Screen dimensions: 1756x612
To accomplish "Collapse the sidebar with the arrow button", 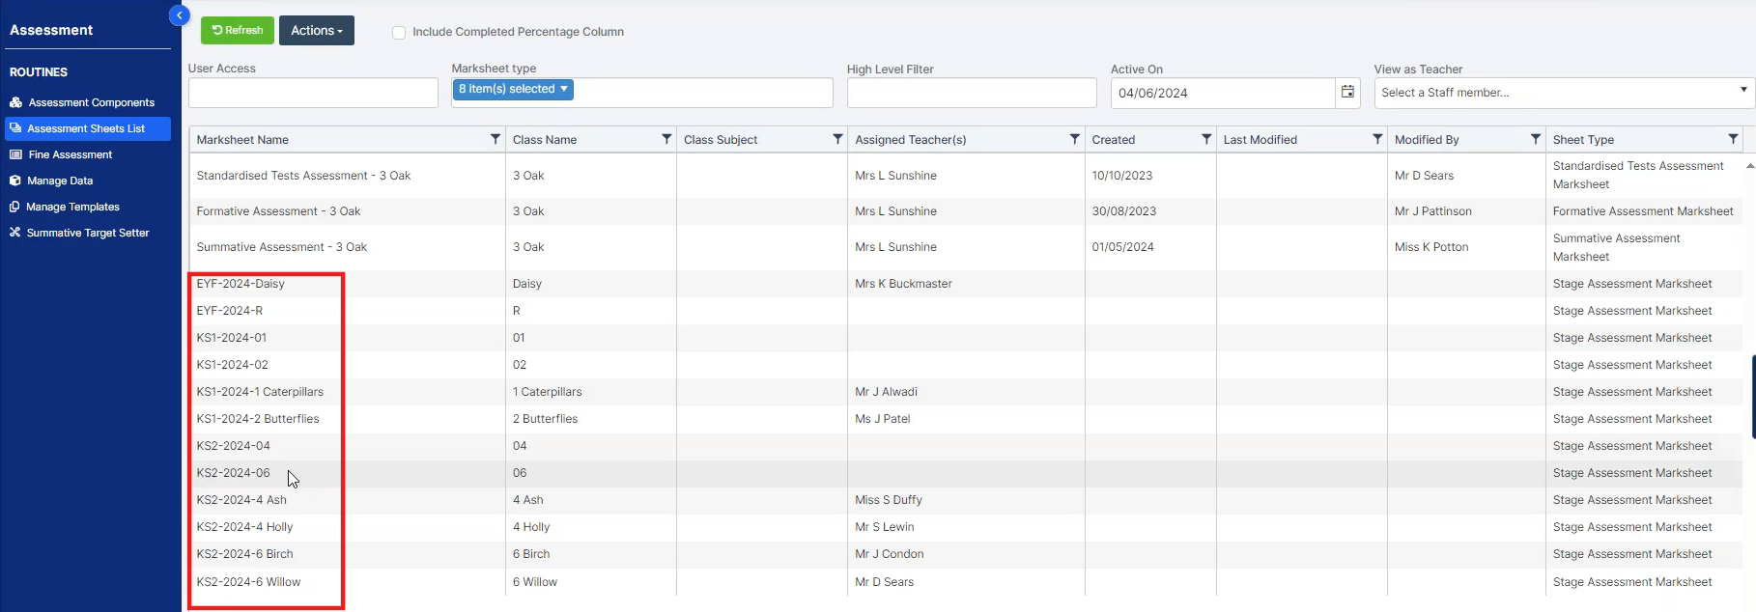I will tap(179, 15).
